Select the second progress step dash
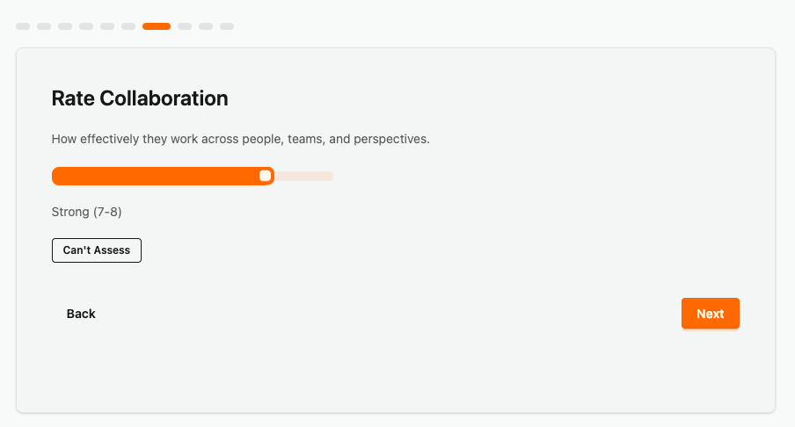 pos(44,26)
